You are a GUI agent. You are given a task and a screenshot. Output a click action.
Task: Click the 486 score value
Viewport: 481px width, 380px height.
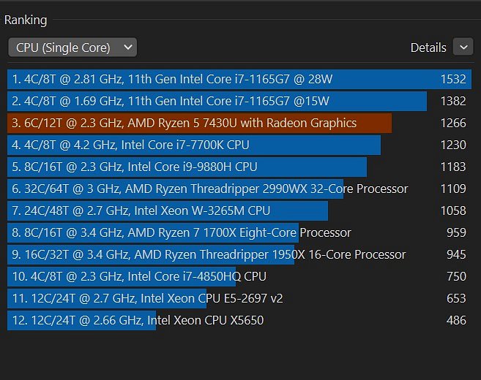click(x=456, y=321)
